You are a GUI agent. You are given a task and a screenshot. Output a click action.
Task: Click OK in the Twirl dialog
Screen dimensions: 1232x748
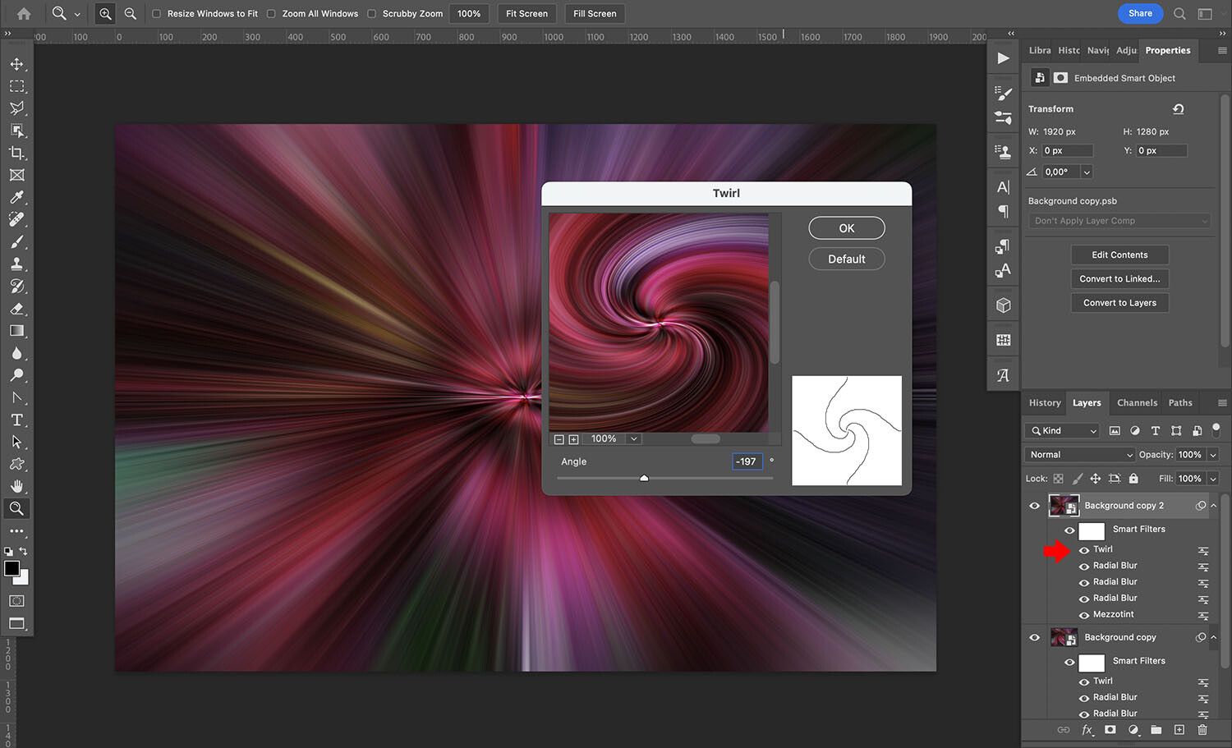pyautogui.click(x=846, y=227)
